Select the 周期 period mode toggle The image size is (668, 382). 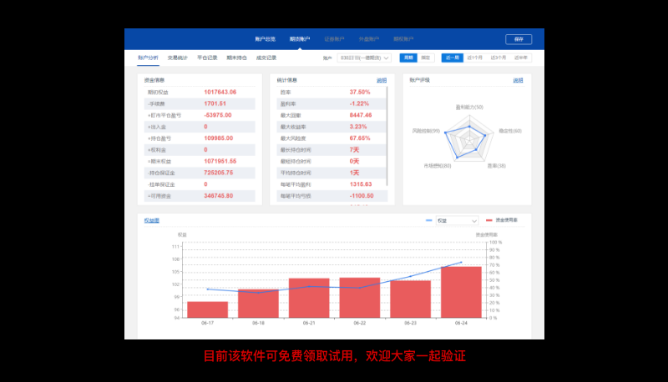(407, 58)
